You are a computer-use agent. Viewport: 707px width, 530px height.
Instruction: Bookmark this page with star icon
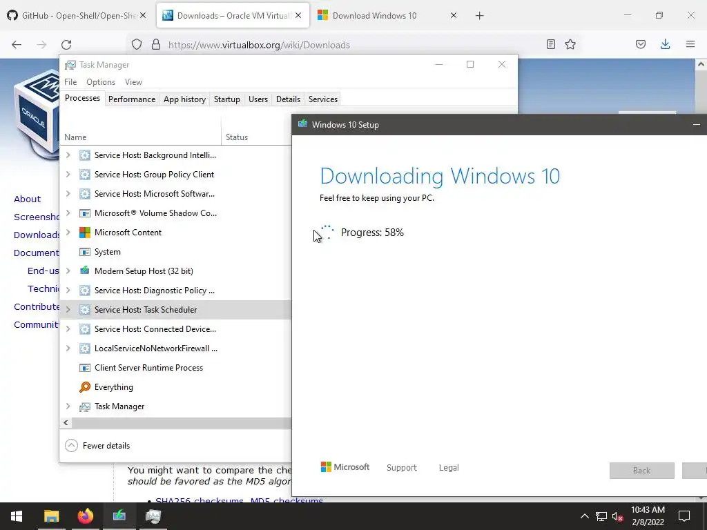coord(570,44)
